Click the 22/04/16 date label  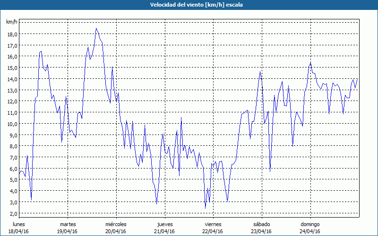pos(213,231)
